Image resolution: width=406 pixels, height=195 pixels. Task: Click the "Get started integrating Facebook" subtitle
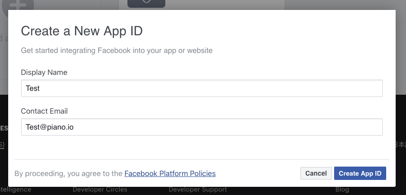click(117, 50)
